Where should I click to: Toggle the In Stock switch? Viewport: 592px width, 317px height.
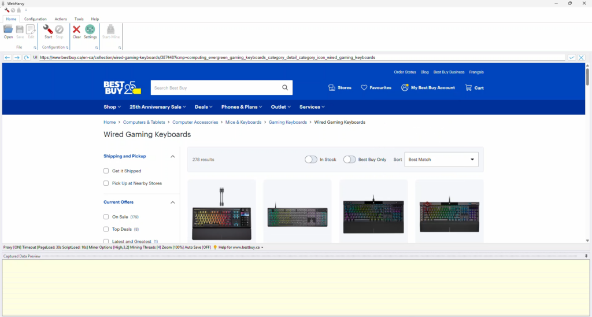point(311,160)
